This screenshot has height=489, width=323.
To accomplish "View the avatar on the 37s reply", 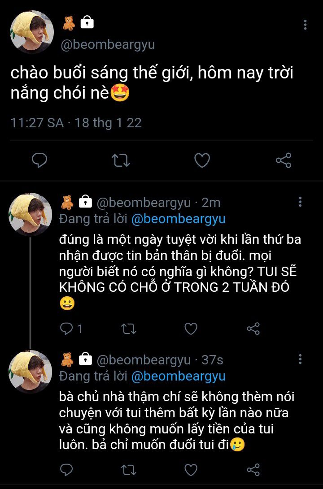I will pos(30,372).
